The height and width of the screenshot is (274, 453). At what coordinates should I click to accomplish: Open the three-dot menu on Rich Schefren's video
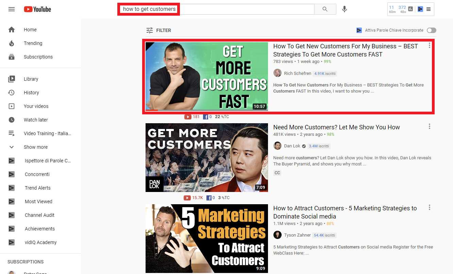click(x=430, y=45)
